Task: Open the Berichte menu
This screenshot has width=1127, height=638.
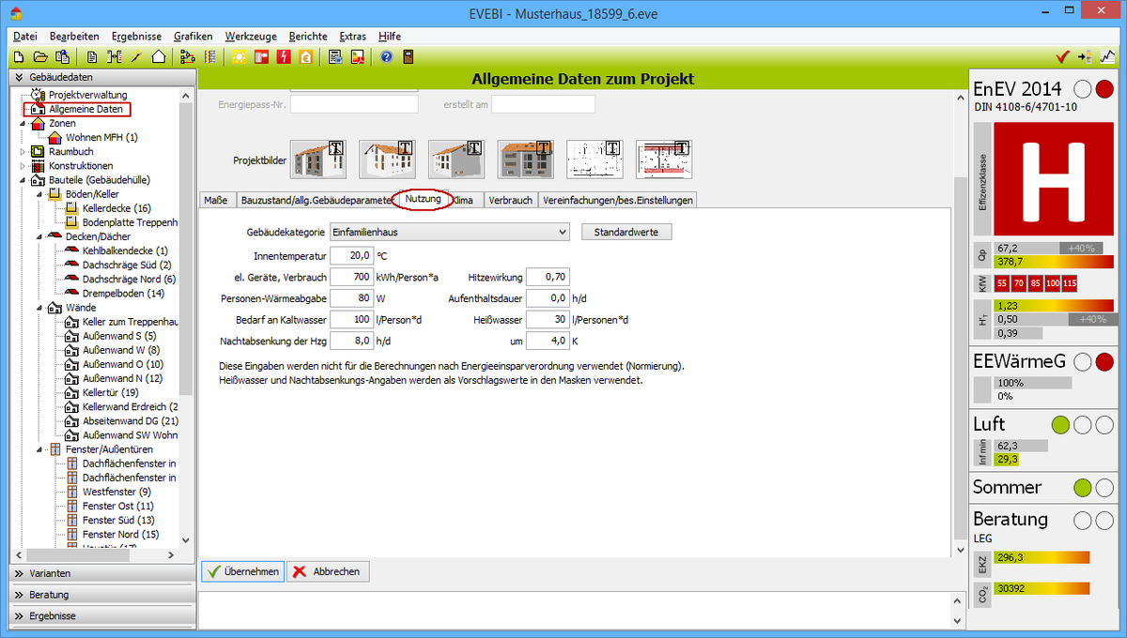Action: 308,36
